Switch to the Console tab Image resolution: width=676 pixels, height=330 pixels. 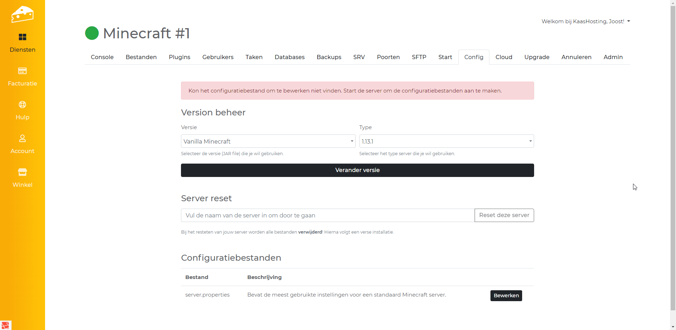pyautogui.click(x=102, y=57)
